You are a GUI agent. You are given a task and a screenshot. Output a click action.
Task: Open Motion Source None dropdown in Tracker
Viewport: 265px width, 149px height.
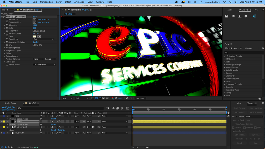(254, 116)
